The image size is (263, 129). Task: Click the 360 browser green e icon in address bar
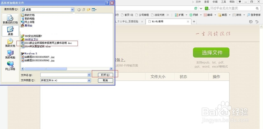click(195, 8)
